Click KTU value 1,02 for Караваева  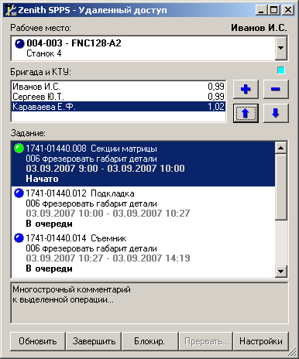click(x=216, y=107)
